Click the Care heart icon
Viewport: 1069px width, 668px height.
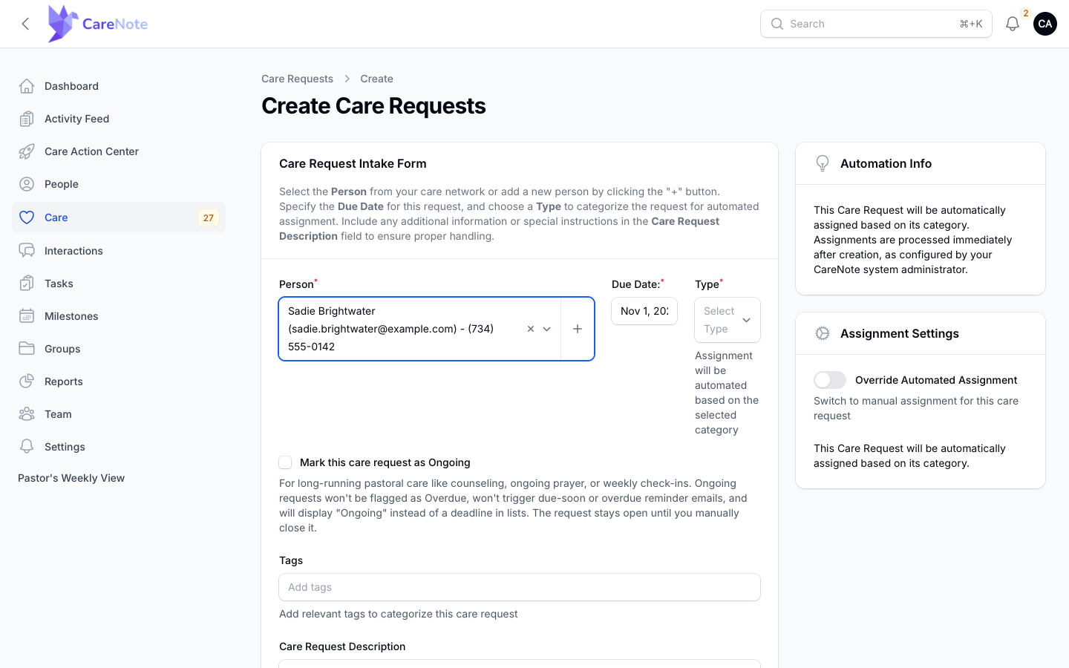pos(27,217)
